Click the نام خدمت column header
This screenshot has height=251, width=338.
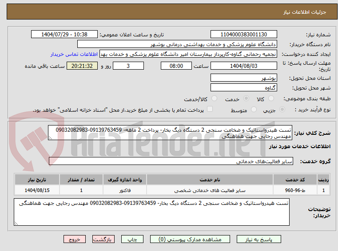point(210,180)
